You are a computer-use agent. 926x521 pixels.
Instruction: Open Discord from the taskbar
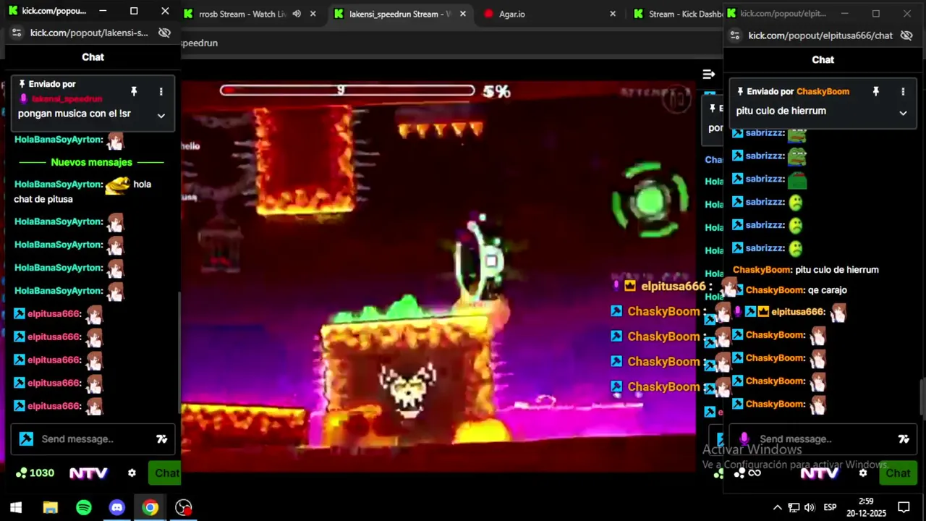click(116, 507)
